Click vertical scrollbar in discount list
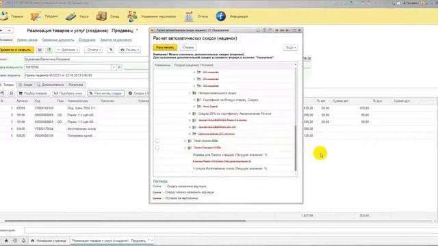The height and width of the screenshot is (246, 438). (x=296, y=148)
